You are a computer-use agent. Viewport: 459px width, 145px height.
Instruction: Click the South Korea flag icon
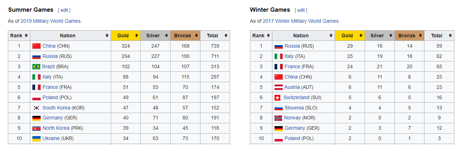[x=36, y=108]
